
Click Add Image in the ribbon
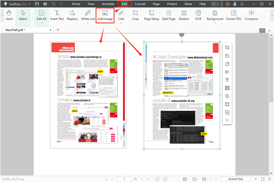pos(105,16)
